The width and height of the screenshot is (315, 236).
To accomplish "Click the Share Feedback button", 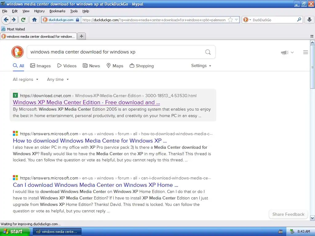I will pyautogui.click(x=288, y=214).
